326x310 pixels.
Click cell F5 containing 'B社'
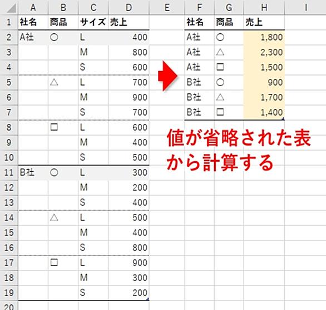199,82
